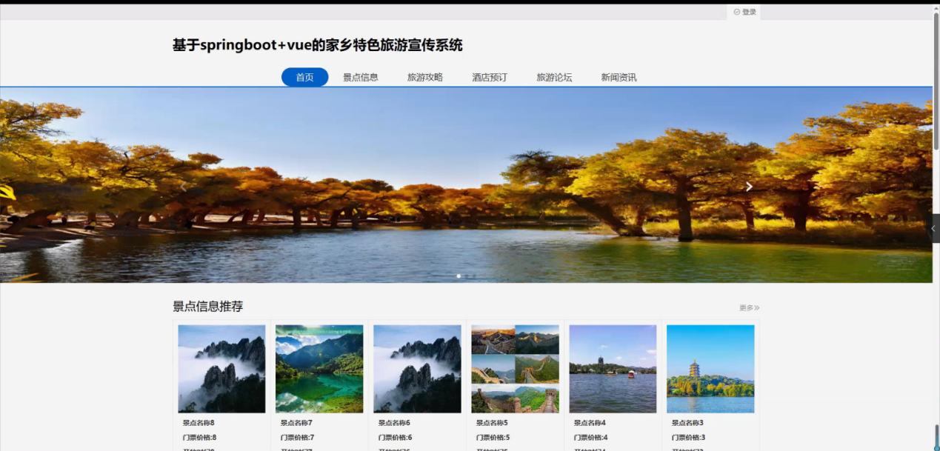Click the text 景点名称3

(687, 423)
